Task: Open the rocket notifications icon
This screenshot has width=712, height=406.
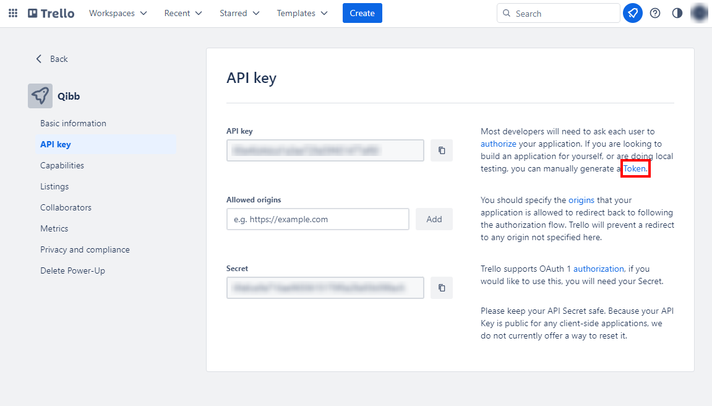Action: 632,13
